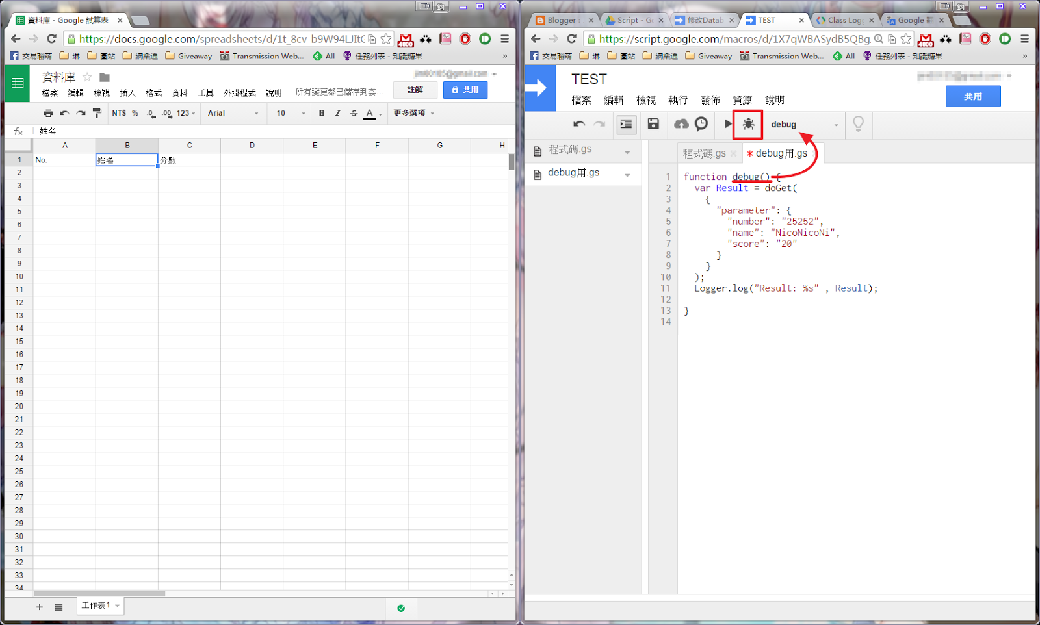The height and width of the screenshot is (625, 1040).
Task: Toggle the script editor indent button
Action: click(626, 123)
